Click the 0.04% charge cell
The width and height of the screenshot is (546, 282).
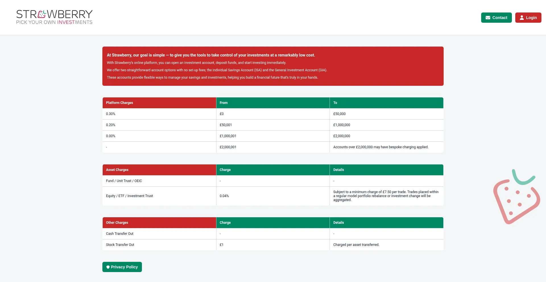point(273,196)
